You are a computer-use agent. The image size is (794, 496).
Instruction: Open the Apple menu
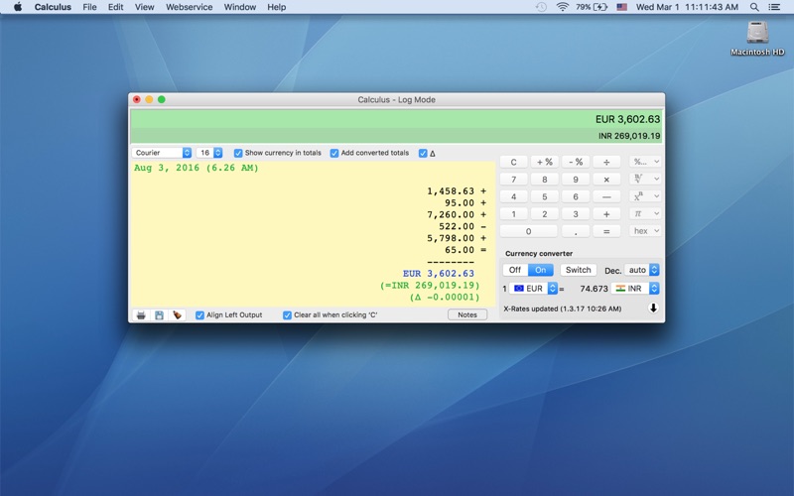(x=18, y=7)
